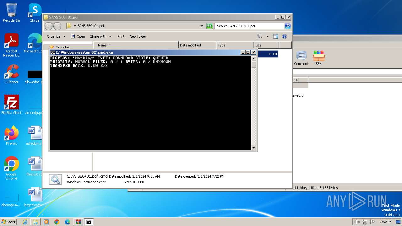Click Open in Explorer toolbar
Viewport: 402px width, 226px height.
click(x=78, y=36)
